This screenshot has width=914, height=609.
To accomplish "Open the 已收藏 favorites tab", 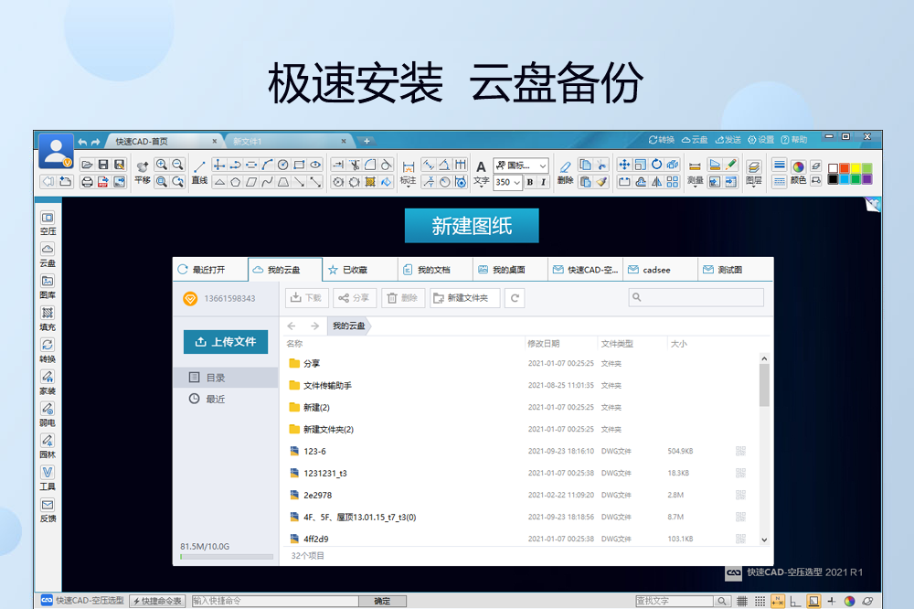I will click(360, 270).
